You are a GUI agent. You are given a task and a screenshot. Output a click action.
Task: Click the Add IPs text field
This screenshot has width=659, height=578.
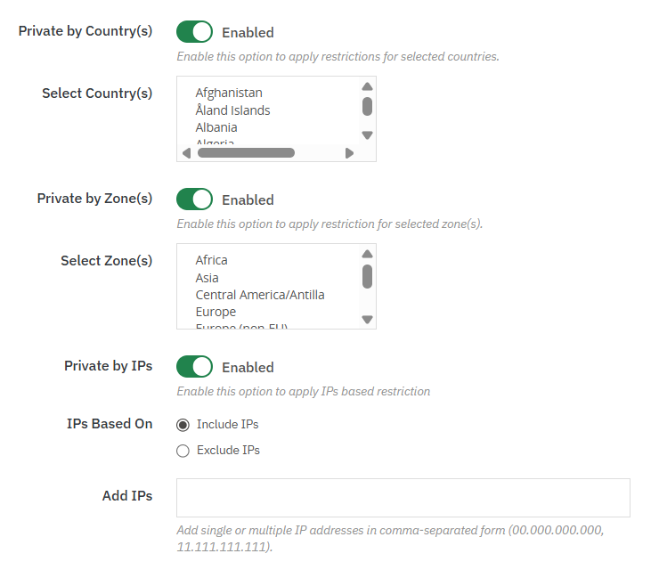coord(403,498)
